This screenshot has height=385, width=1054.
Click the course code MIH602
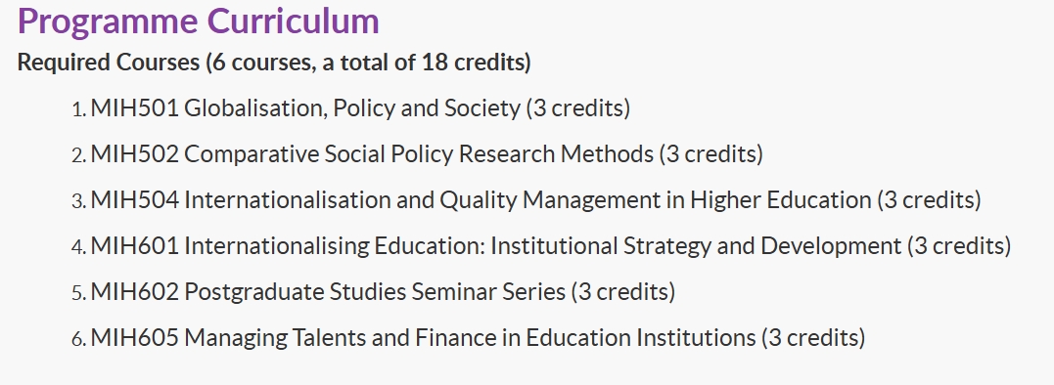pos(135,292)
